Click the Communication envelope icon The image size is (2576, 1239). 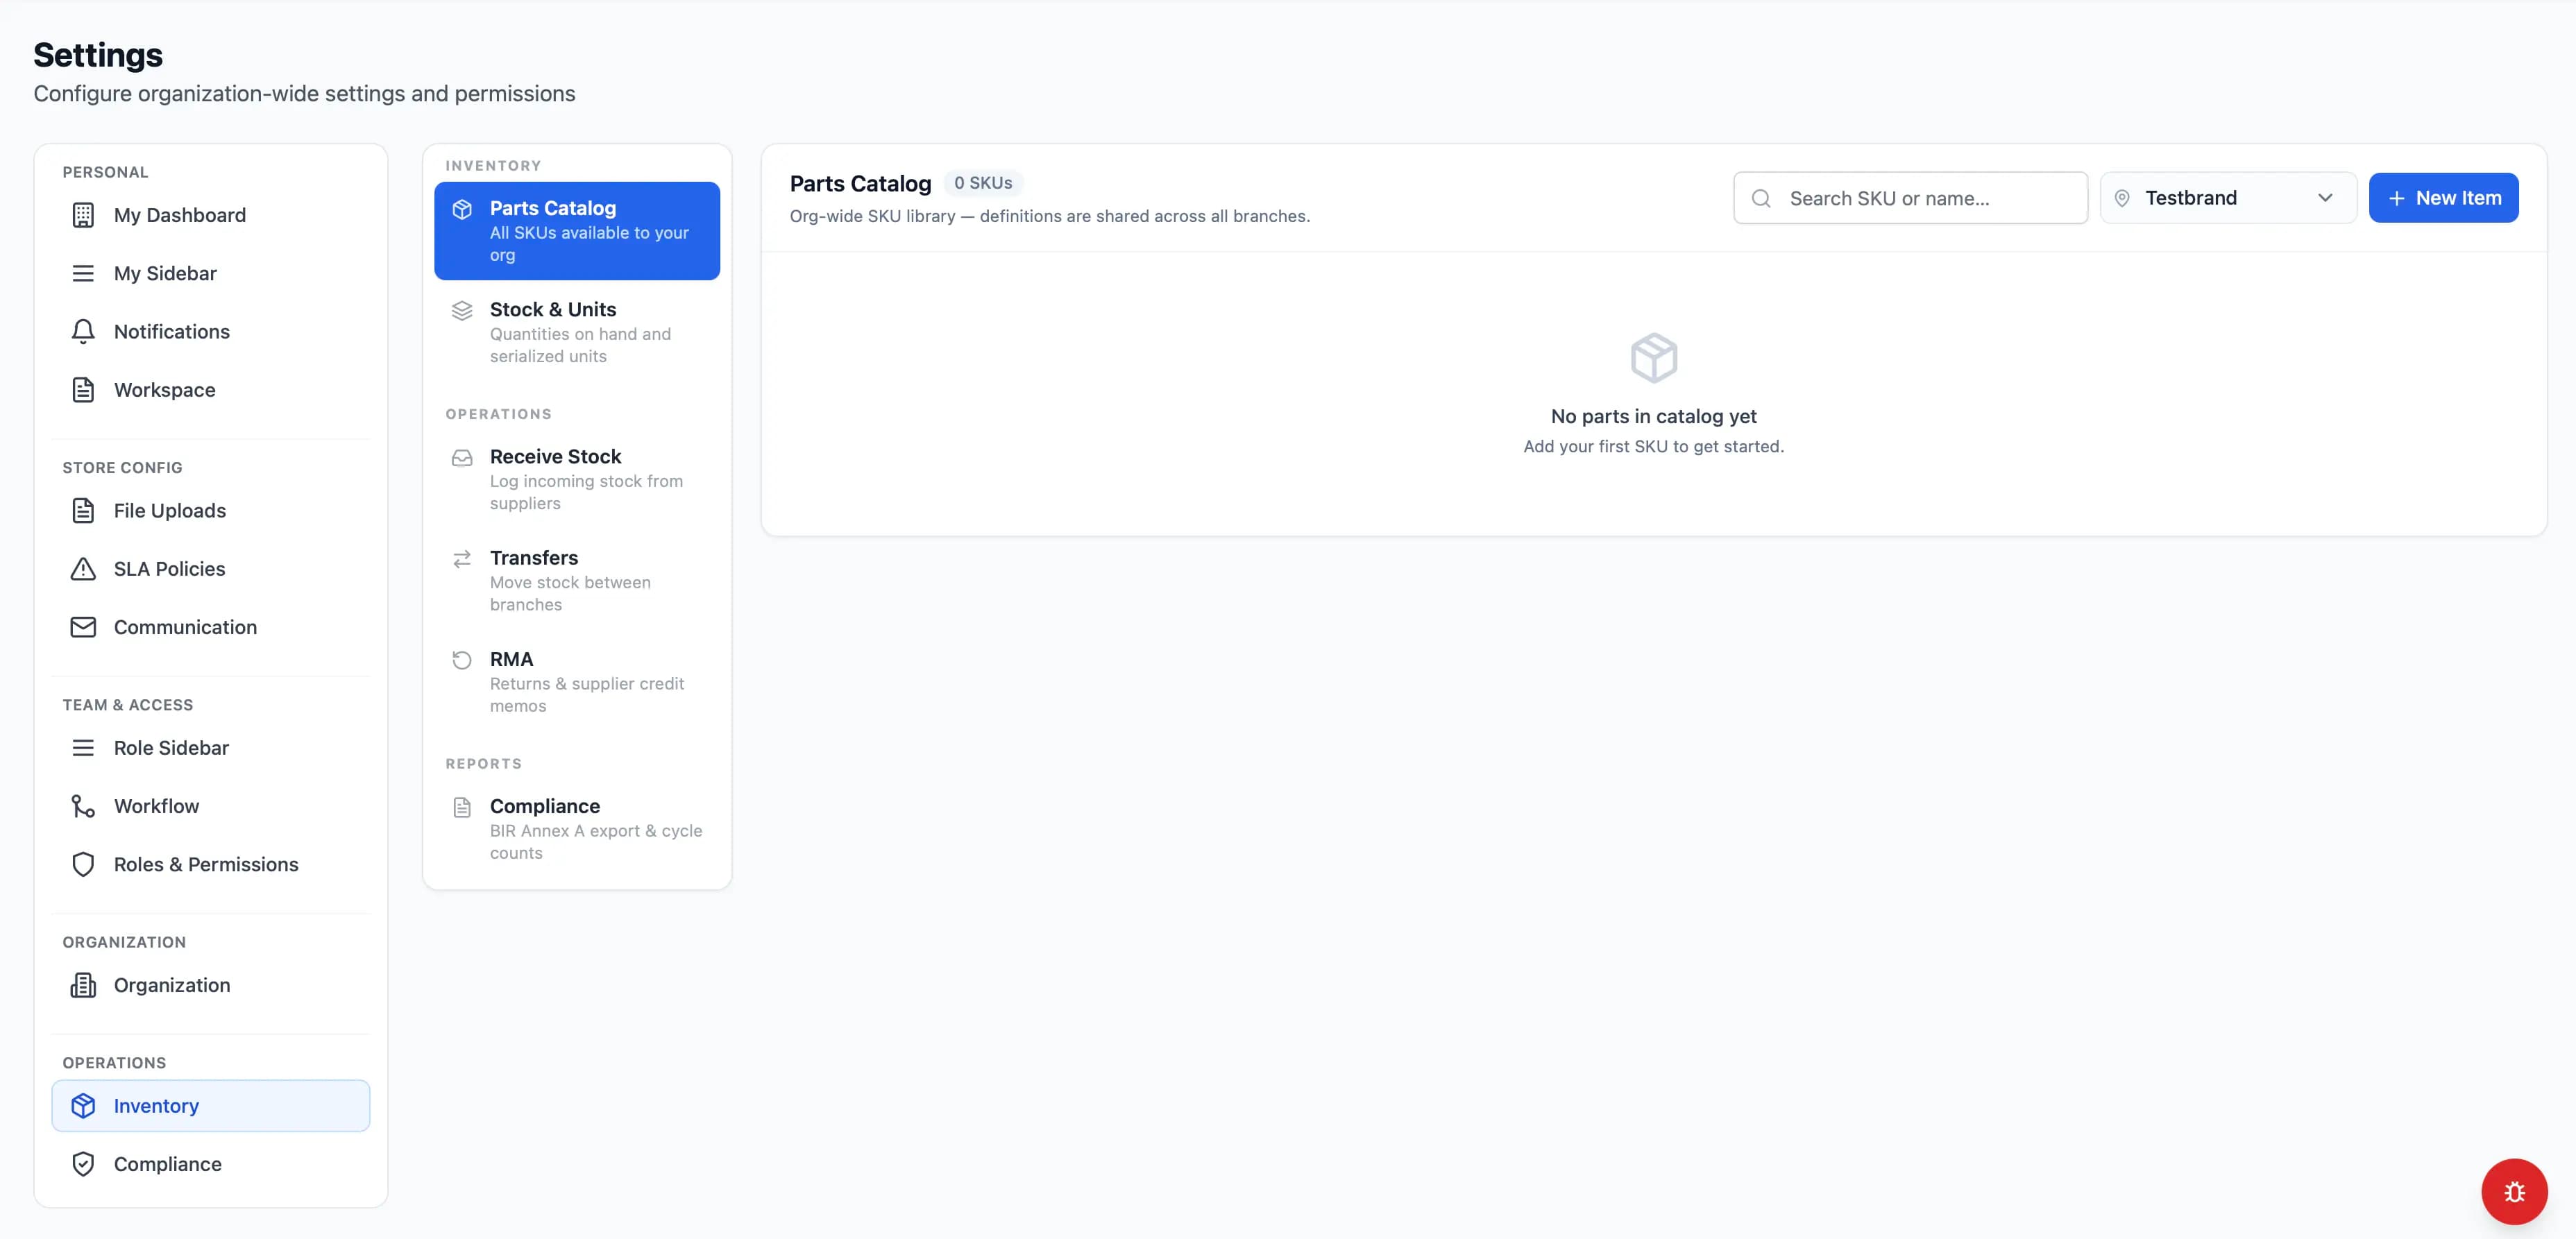point(83,627)
